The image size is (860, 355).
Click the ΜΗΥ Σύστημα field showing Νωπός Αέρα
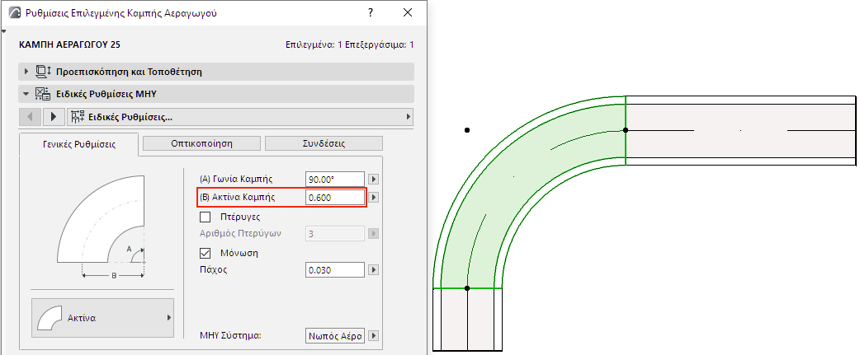coord(335,335)
